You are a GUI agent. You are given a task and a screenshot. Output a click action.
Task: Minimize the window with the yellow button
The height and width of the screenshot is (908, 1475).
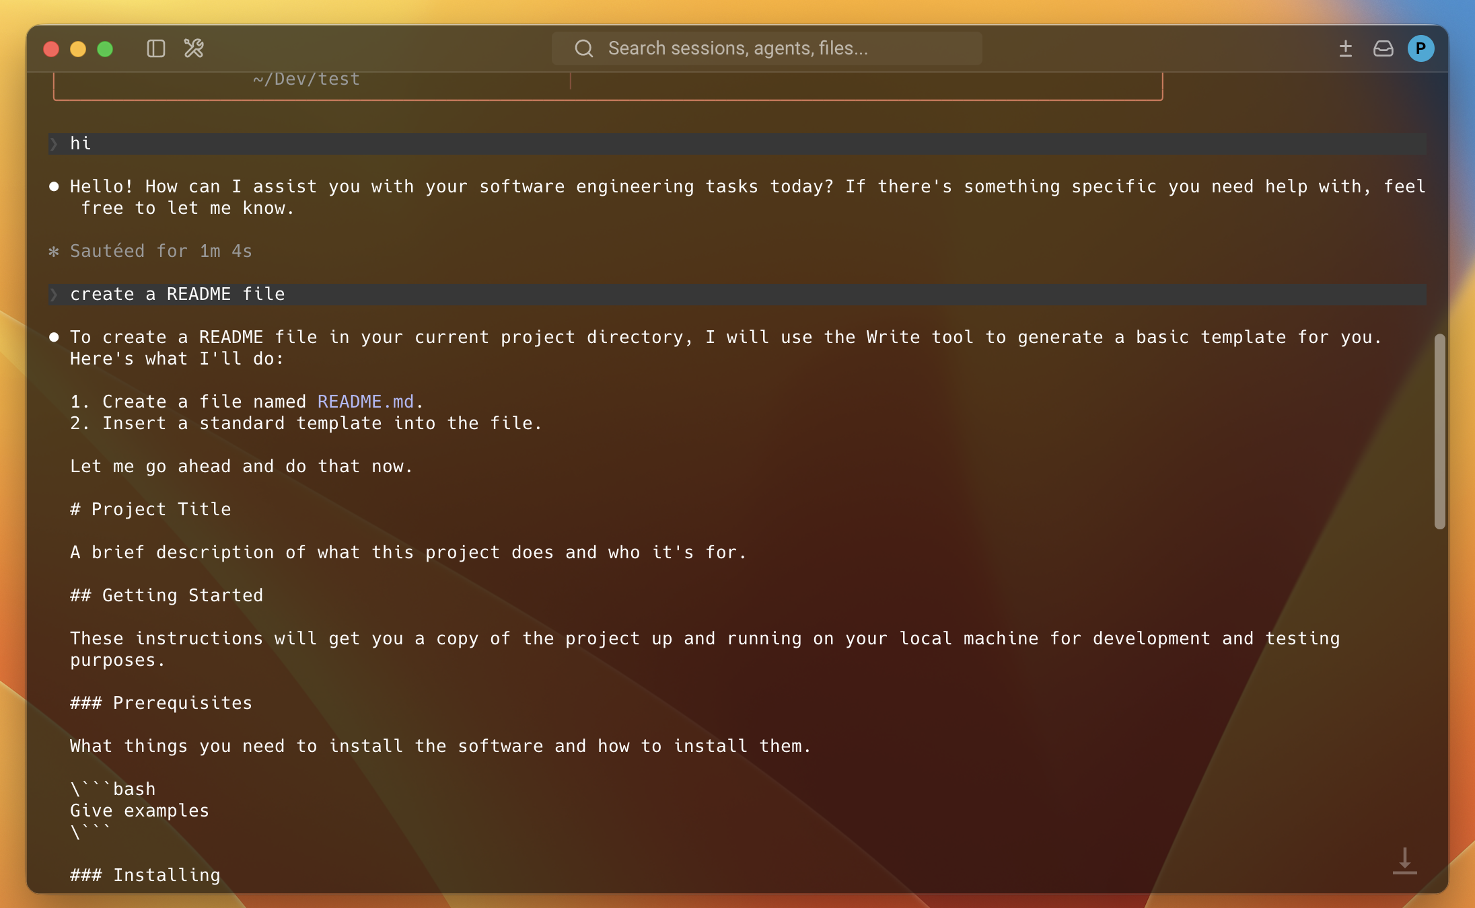pyautogui.click(x=78, y=49)
